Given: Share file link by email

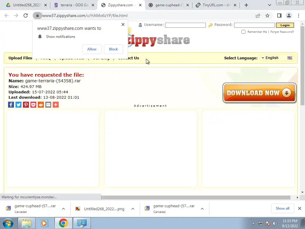Looking at the screenshot, I should (x=48, y=105).
